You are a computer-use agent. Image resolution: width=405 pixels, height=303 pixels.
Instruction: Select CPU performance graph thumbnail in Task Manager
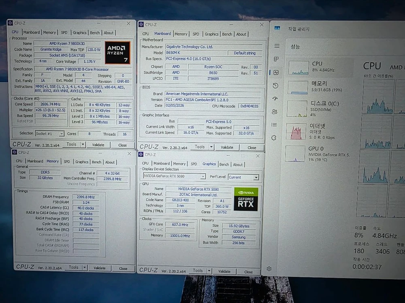(299, 67)
